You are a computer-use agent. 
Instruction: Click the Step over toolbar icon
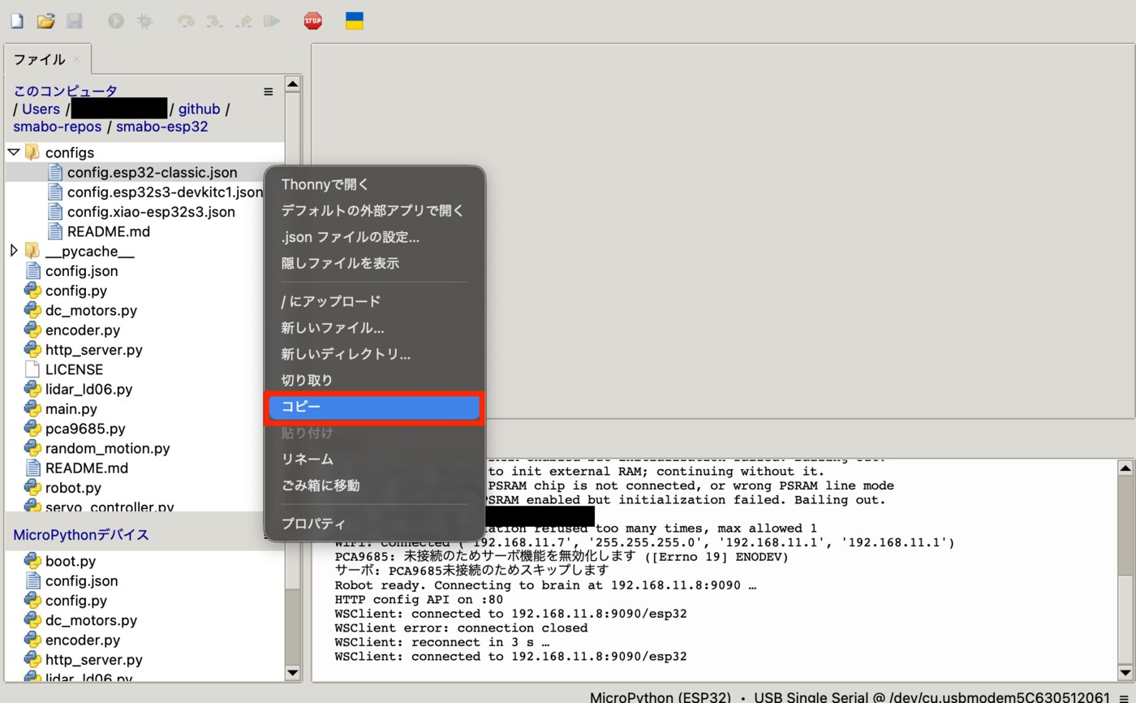click(187, 21)
